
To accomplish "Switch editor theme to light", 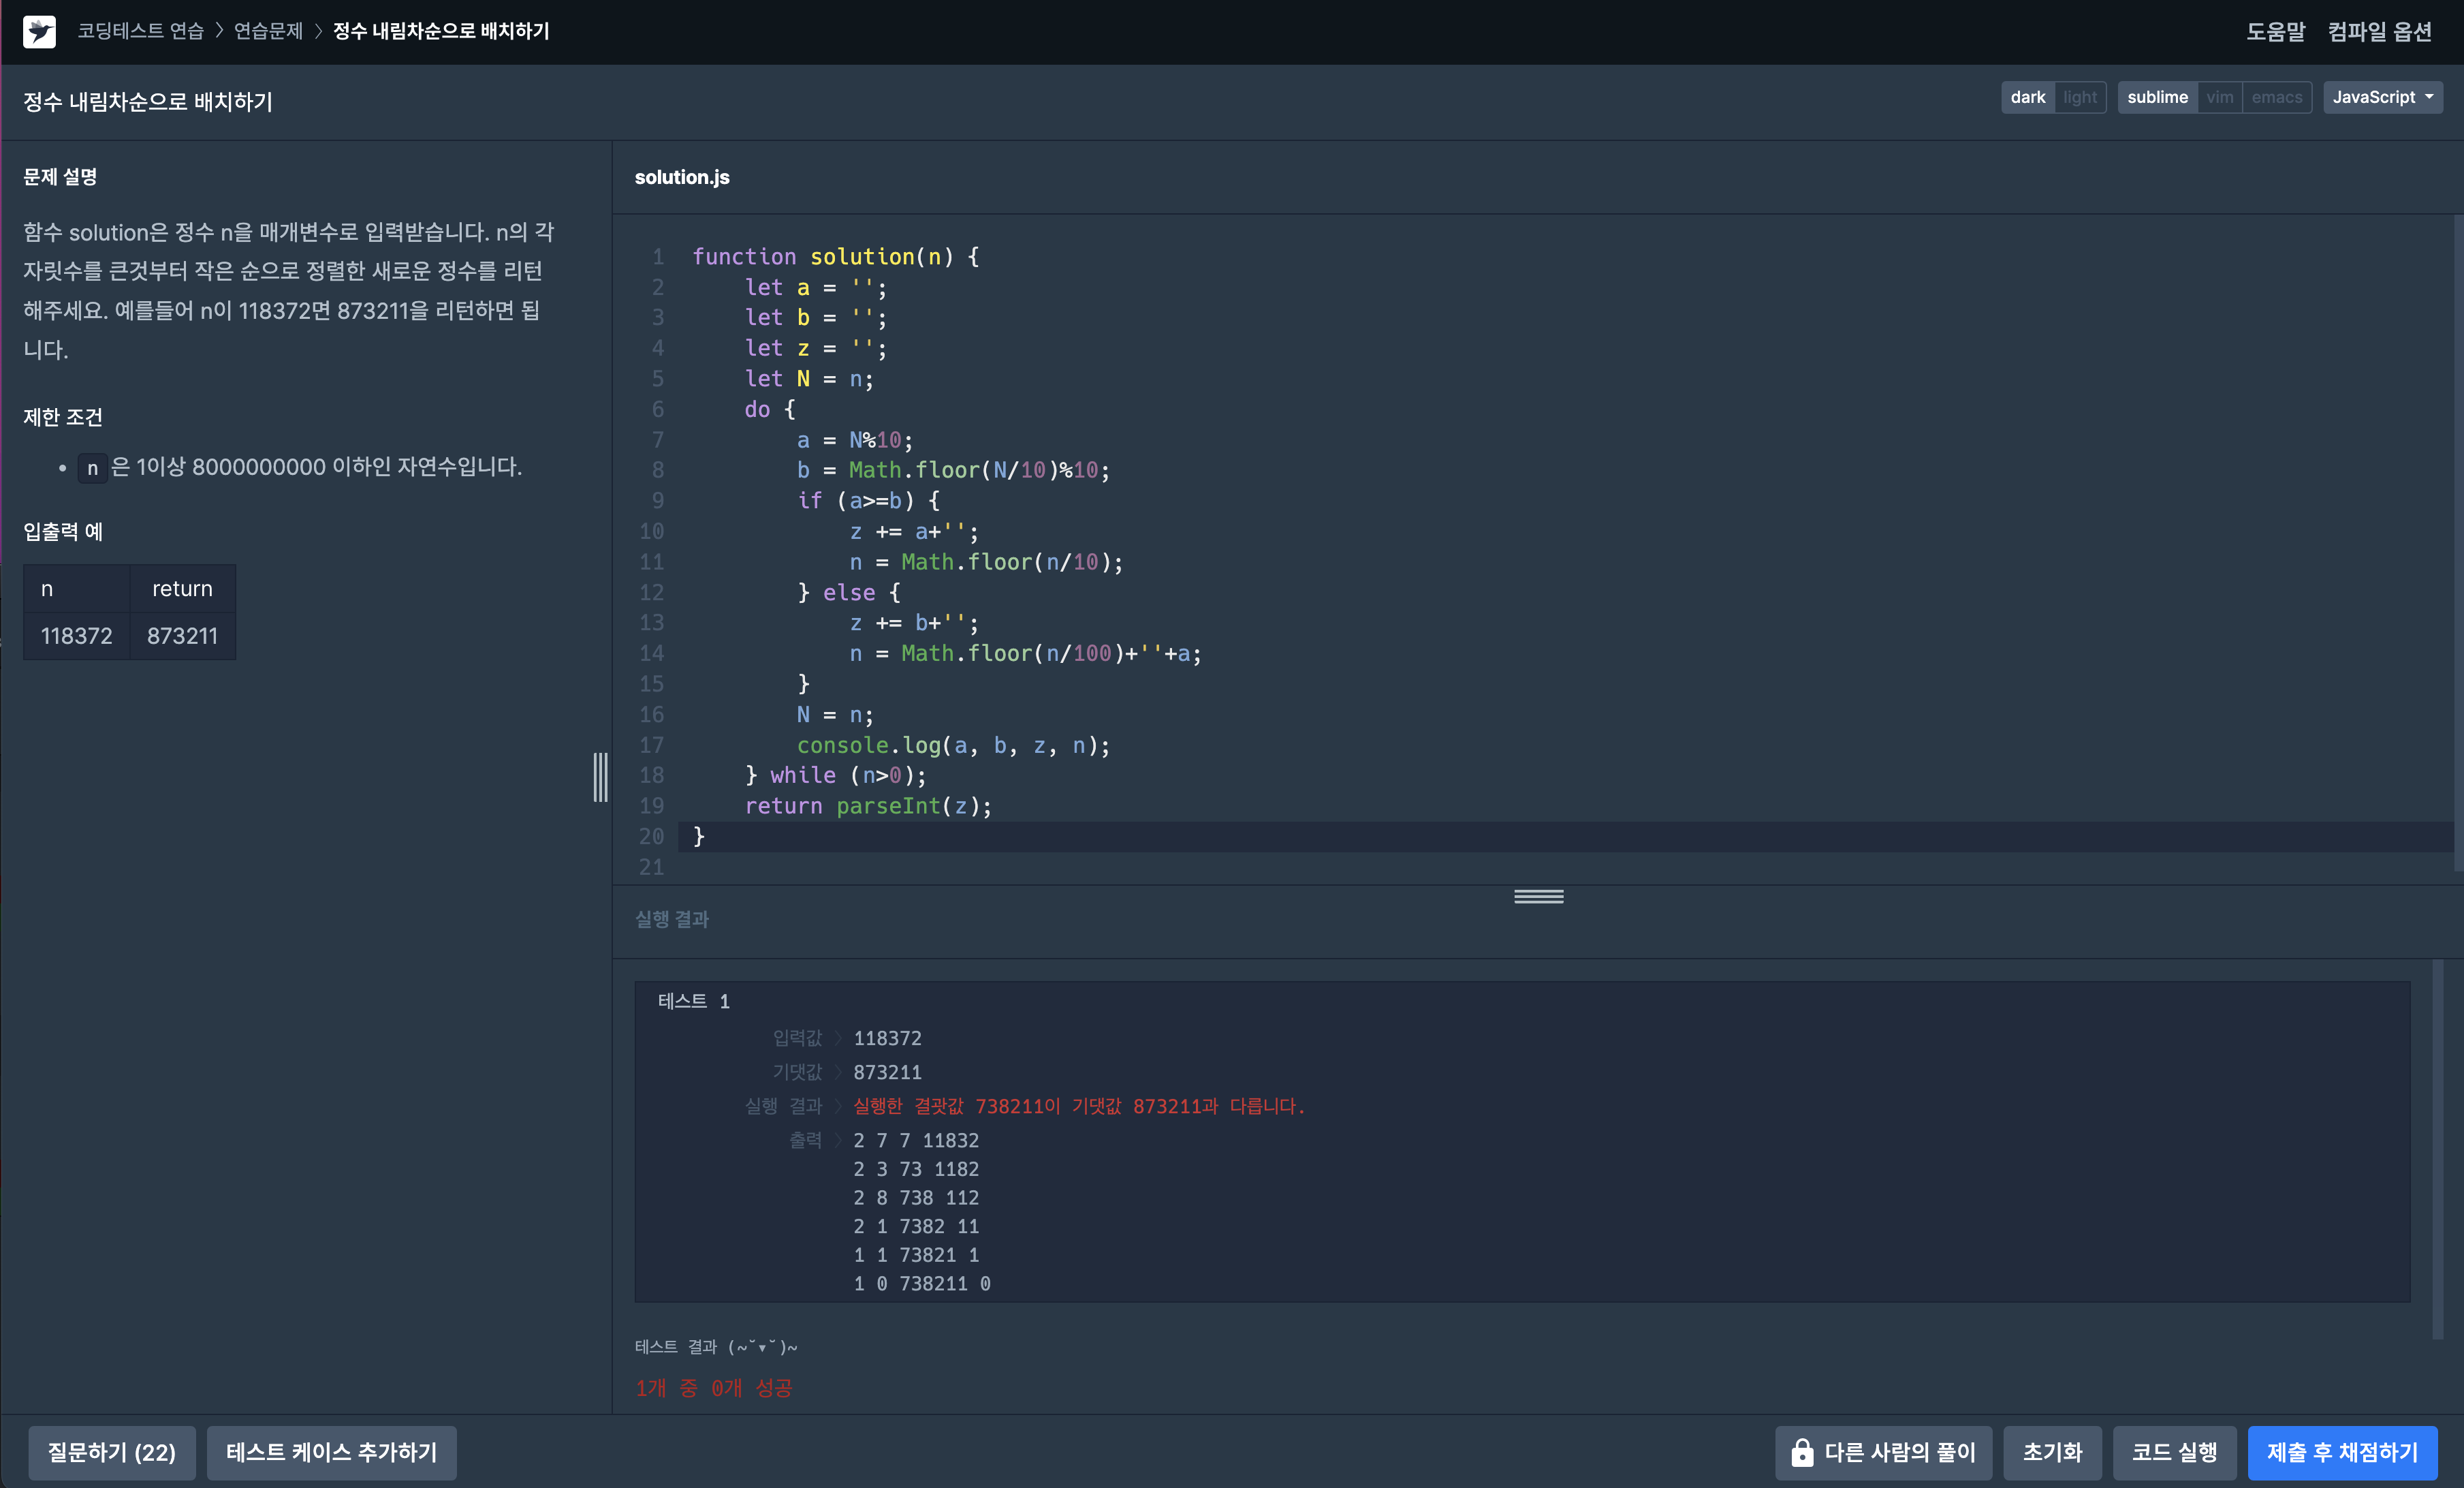I will pos(2080,97).
